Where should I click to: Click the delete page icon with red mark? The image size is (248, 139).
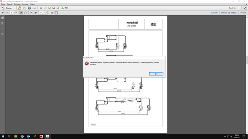click(x=54, y=8)
